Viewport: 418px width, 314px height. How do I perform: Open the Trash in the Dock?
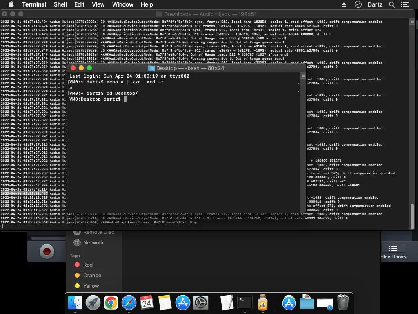click(x=343, y=303)
